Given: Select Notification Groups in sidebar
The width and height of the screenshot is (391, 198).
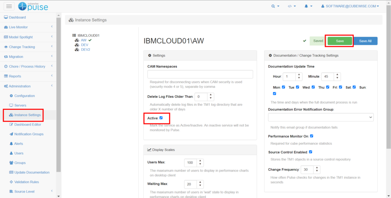Looking at the screenshot, I should [29, 134].
